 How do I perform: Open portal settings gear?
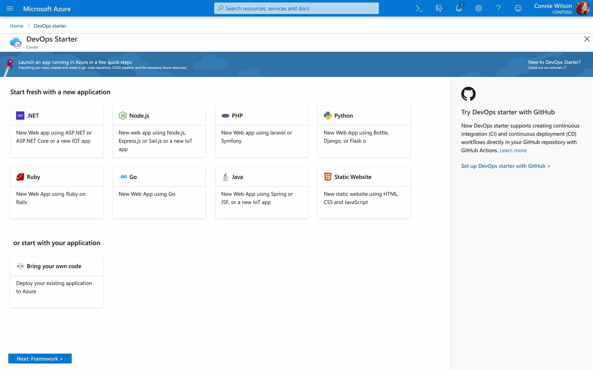tap(478, 9)
